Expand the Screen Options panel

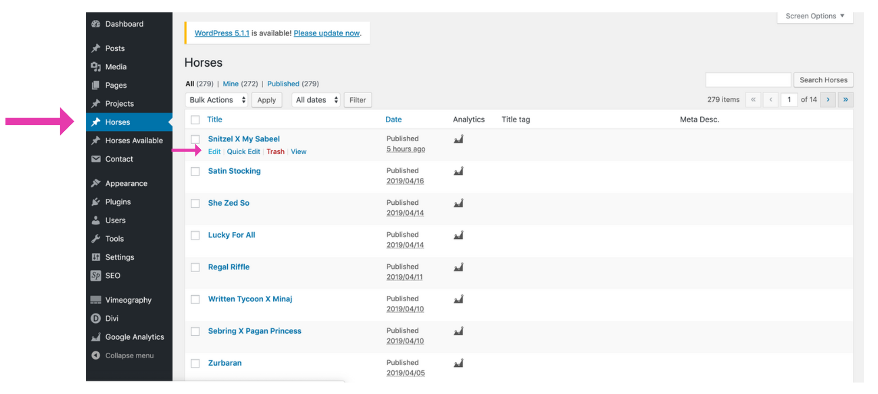pos(814,16)
